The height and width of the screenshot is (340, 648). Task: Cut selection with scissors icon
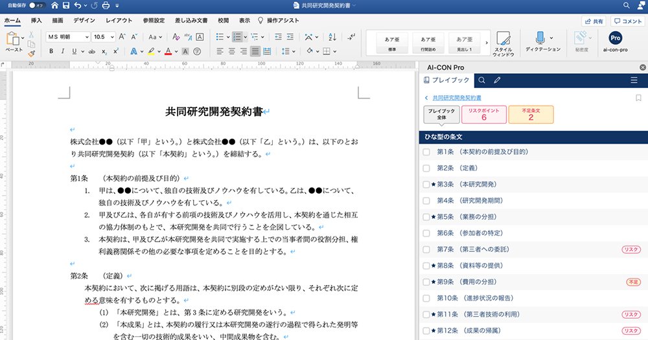point(31,35)
